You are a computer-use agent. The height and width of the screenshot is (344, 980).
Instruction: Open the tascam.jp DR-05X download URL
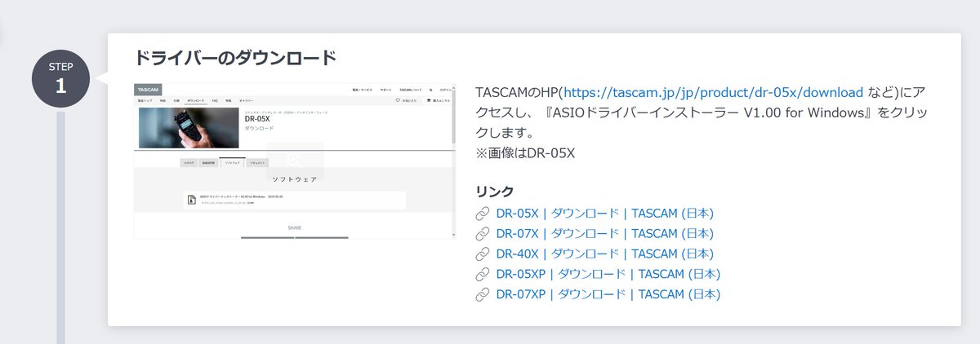(714, 92)
